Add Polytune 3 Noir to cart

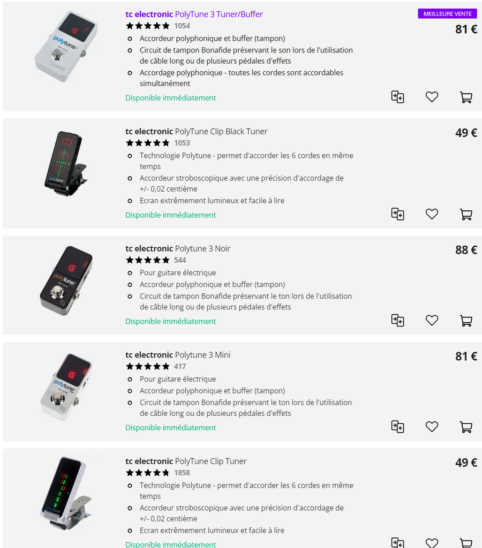click(466, 321)
